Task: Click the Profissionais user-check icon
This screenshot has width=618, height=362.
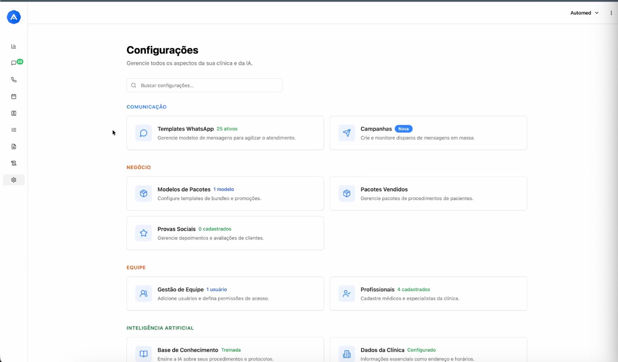Action: pyautogui.click(x=347, y=294)
